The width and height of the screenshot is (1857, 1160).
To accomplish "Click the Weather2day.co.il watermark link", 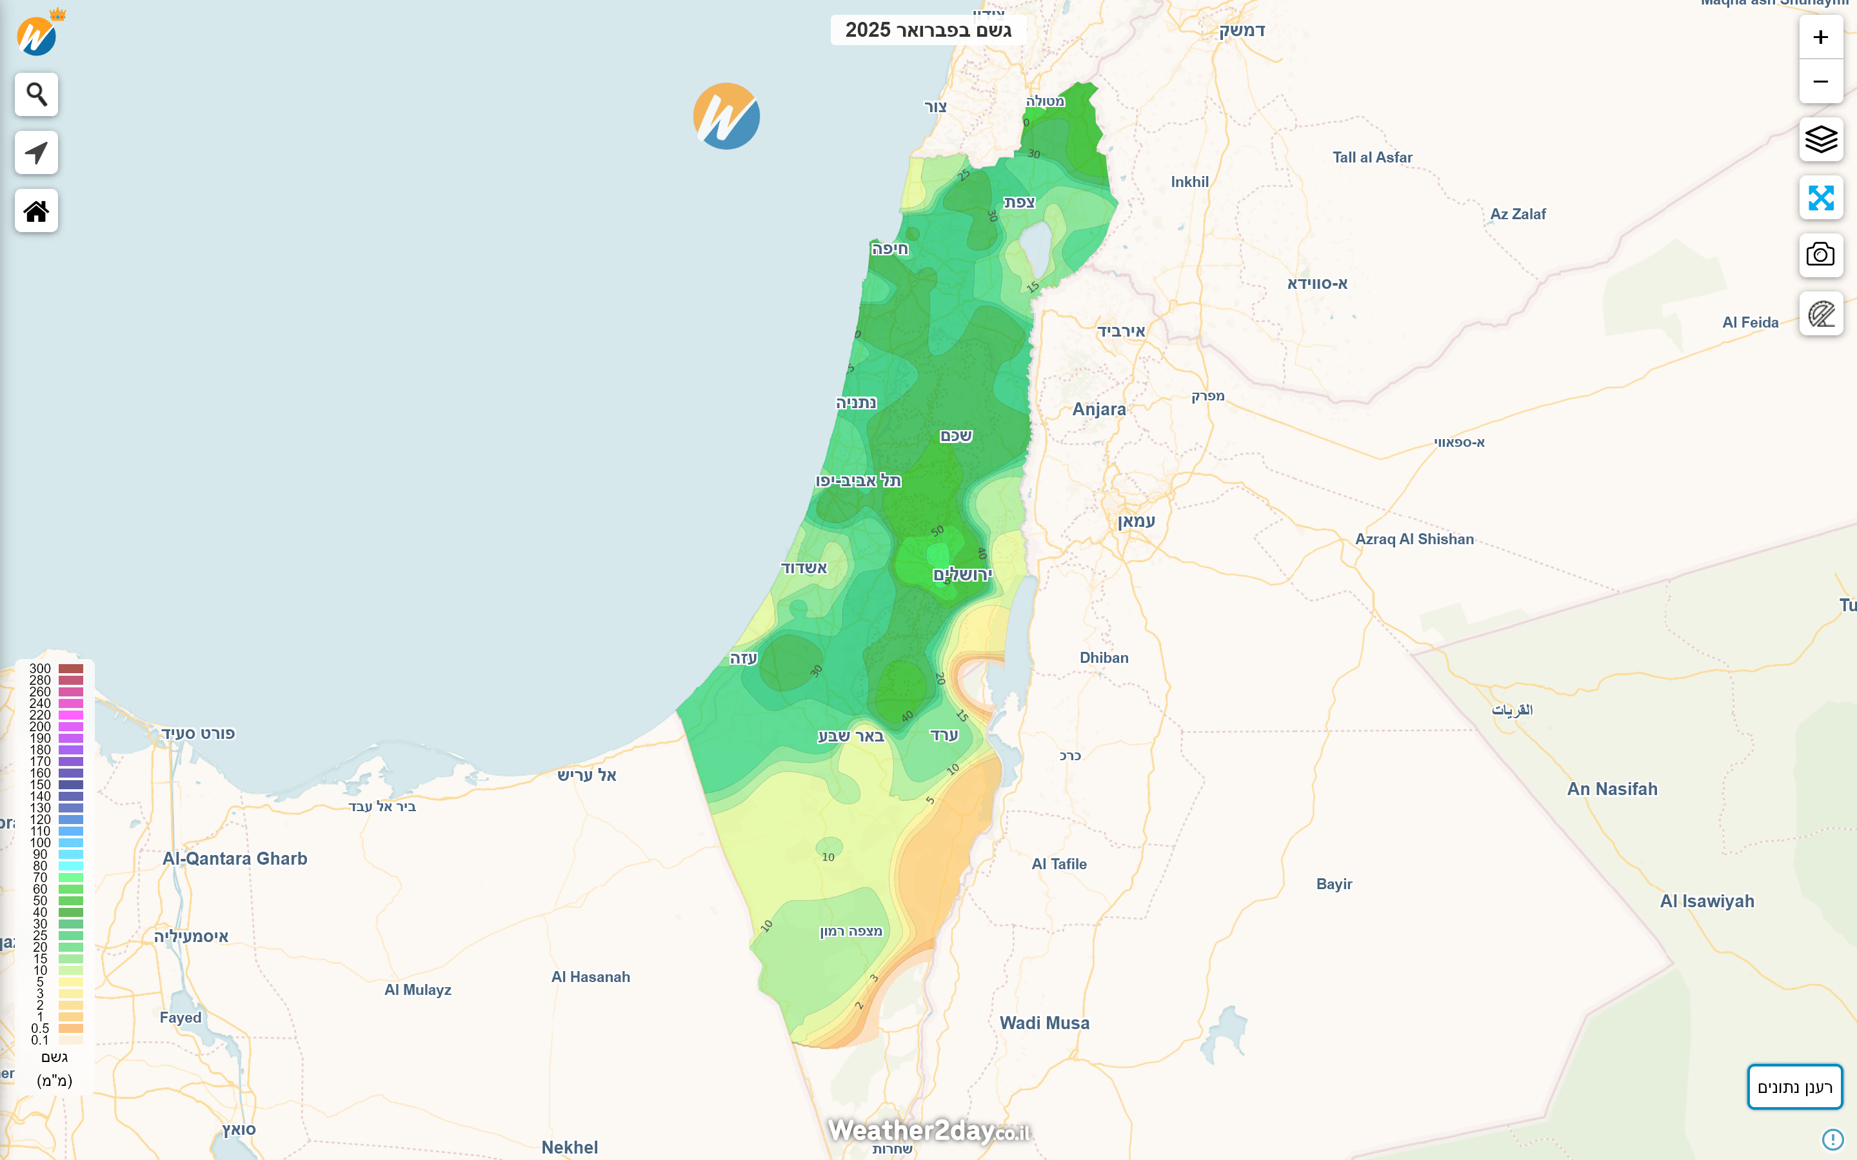I will (x=929, y=1131).
